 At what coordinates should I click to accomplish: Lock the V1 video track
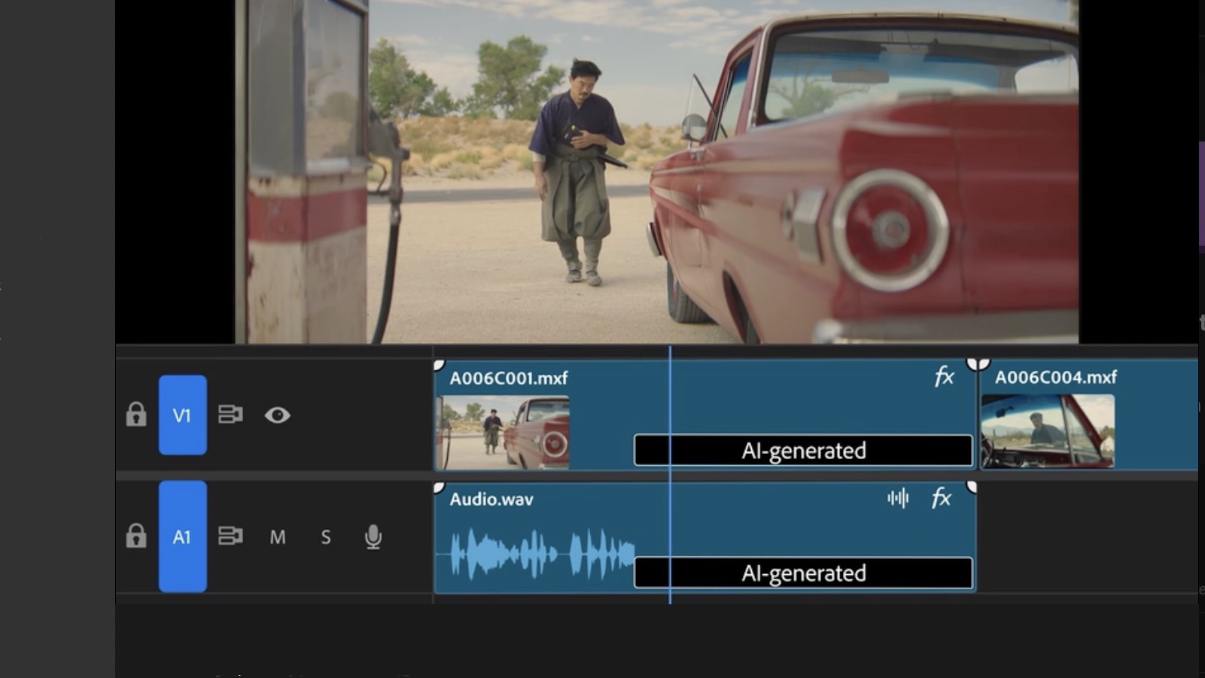(x=136, y=415)
